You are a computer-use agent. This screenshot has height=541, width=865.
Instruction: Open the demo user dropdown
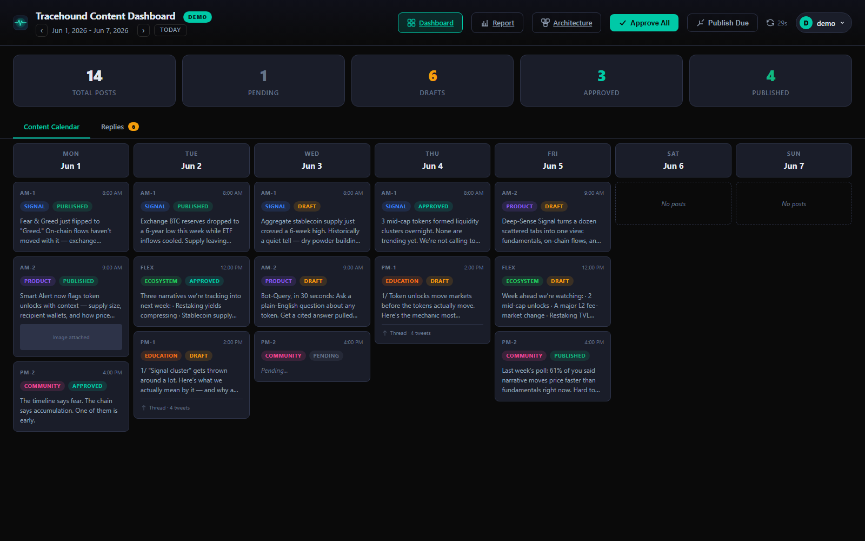[x=824, y=23]
